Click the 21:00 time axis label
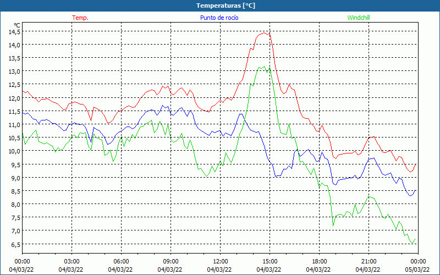This screenshot has height=275, width=440. click(x=369, y=262)
